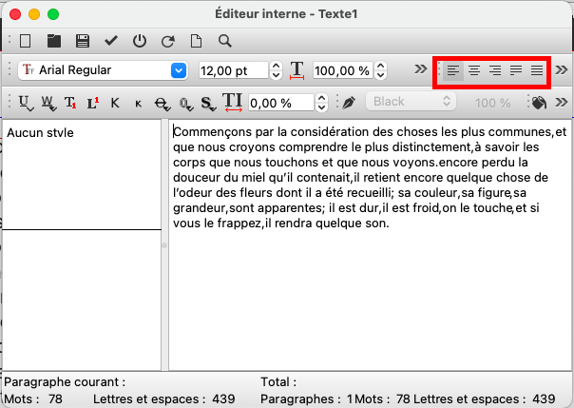Click the fill color bucket icon
Viewport: 574px width, 408px height.
(539, 103)
